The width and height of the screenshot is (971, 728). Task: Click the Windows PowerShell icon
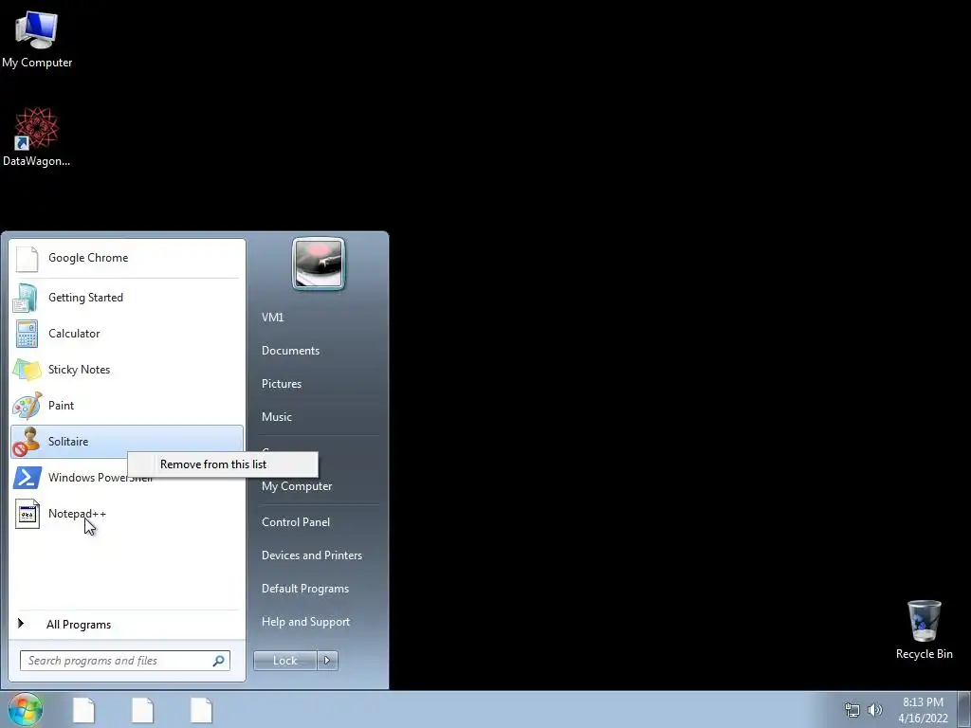coord(27,478)
